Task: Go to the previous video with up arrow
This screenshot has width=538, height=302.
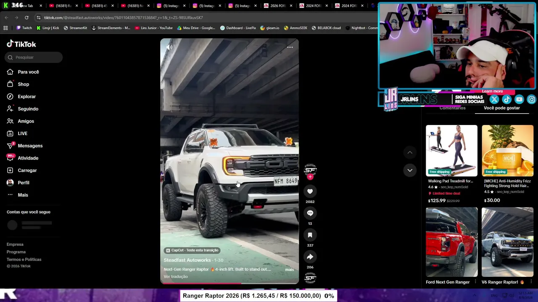Action: (x=410, y=152)
